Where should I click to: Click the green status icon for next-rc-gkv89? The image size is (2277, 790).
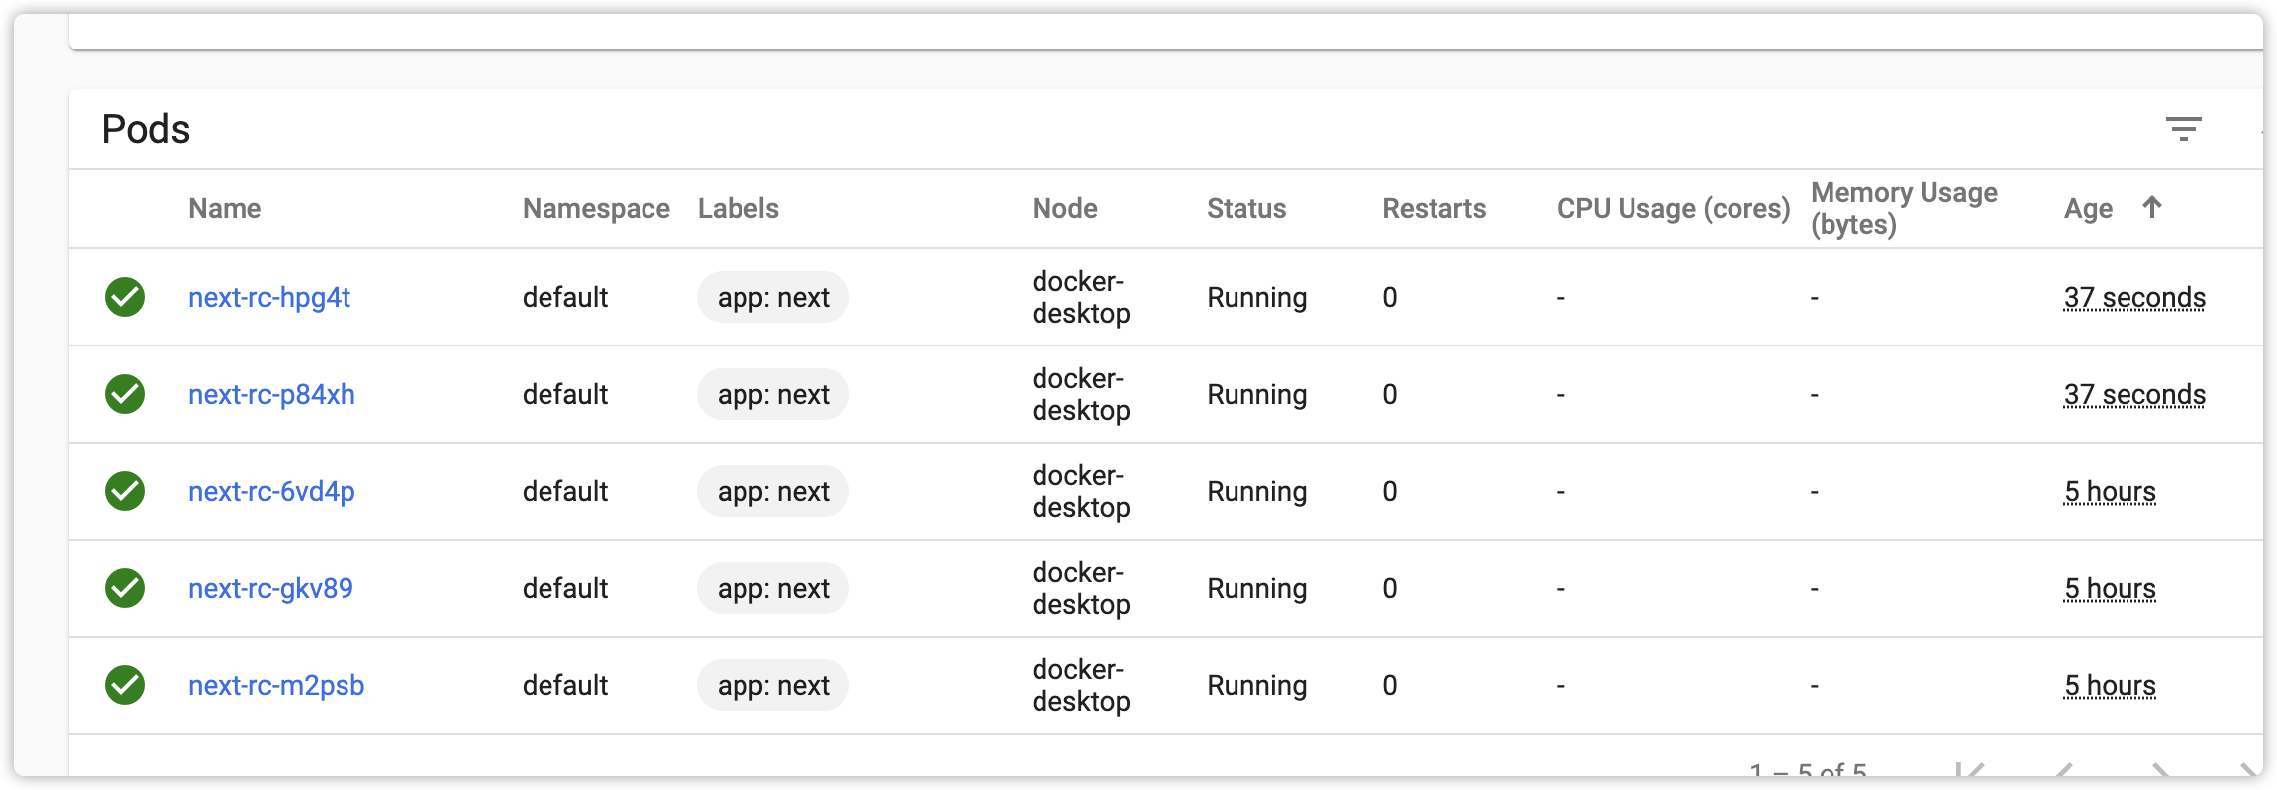(x=125, y=588)
